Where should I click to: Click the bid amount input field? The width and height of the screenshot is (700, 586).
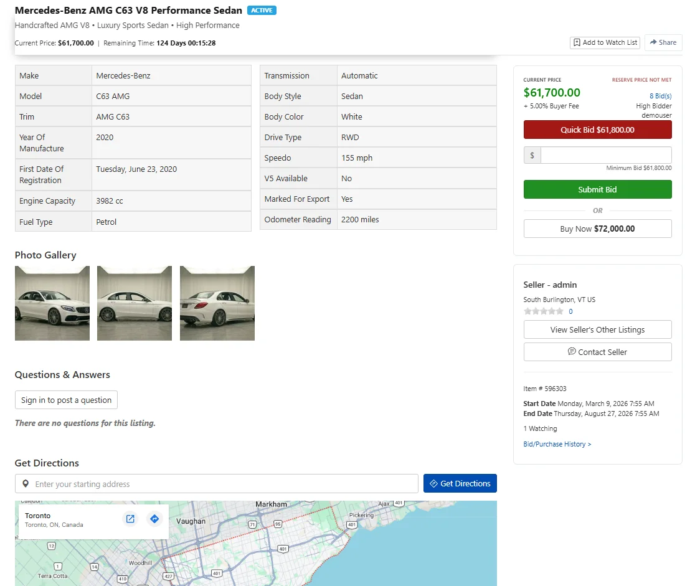(x=606, y=155)
